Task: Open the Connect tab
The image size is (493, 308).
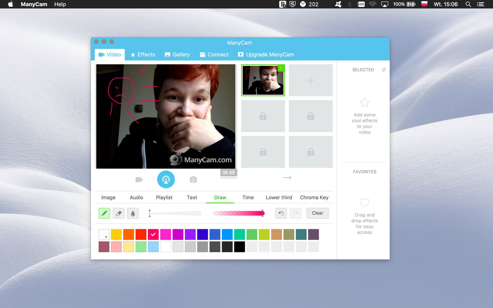Action: [214, 55]
